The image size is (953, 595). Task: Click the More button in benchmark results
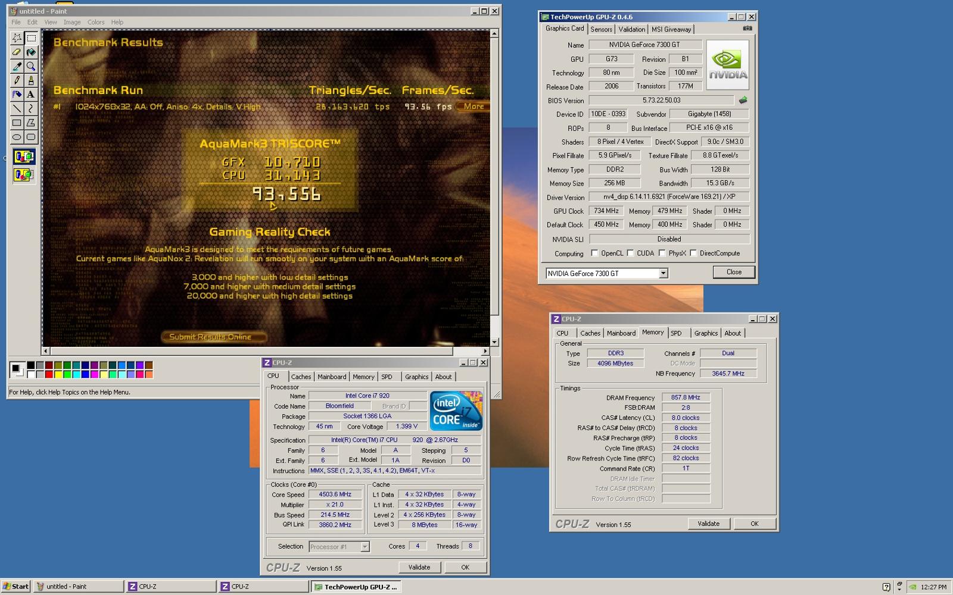pyautogui.click(x=474, y=107)
